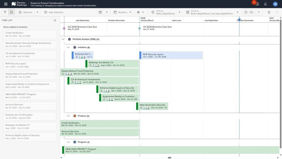Click Add milestone button
282x159 pixels.
pyautogui.click(x=54, y=12)
